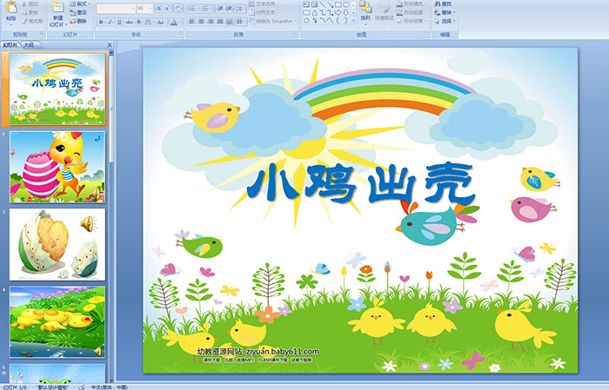The width and height of the screenshot is (609, 390).
Task: Select the rectangle shape in gallery
Action: click(338, 4)
